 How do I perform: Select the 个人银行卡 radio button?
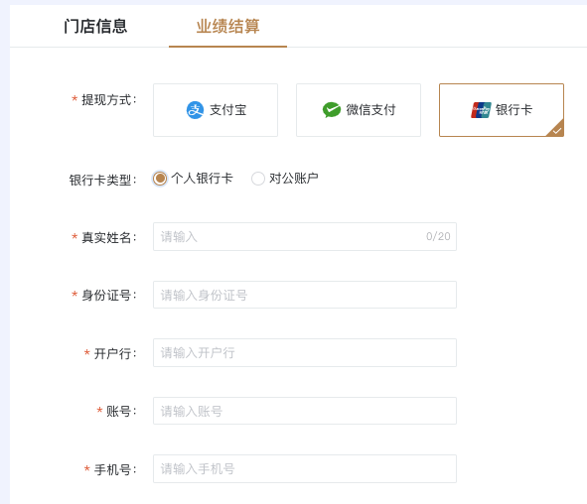[x=160, y=179]
